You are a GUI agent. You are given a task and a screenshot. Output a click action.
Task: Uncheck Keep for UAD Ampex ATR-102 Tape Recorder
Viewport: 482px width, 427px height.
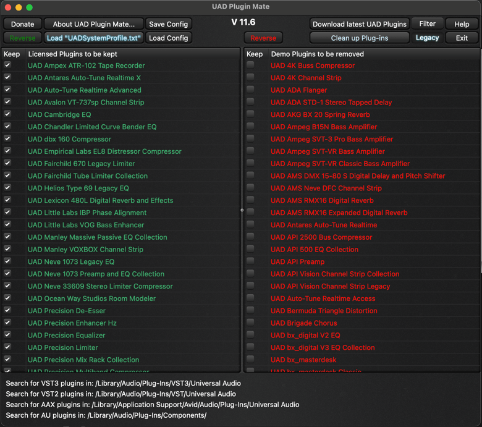[7, 65]
